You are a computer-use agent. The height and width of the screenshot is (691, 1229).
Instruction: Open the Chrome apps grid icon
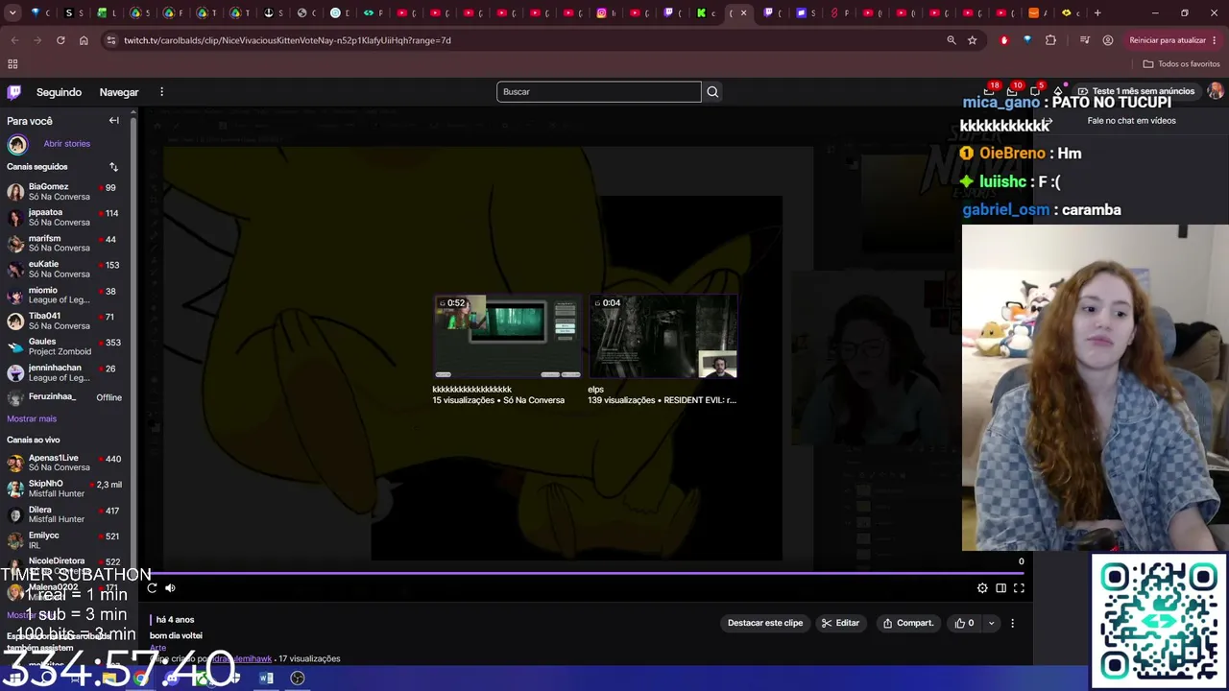click(x=12, y=64)
